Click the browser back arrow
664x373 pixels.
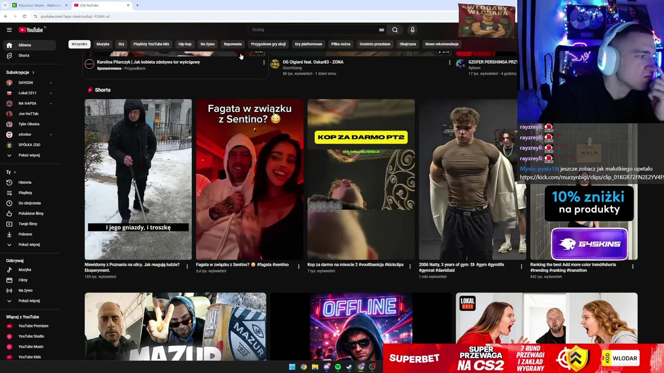(6, 16)
